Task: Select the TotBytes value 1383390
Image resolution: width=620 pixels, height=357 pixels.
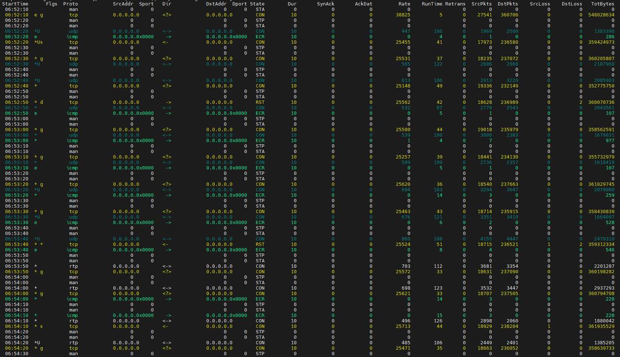Action: [x=604, y=32]
